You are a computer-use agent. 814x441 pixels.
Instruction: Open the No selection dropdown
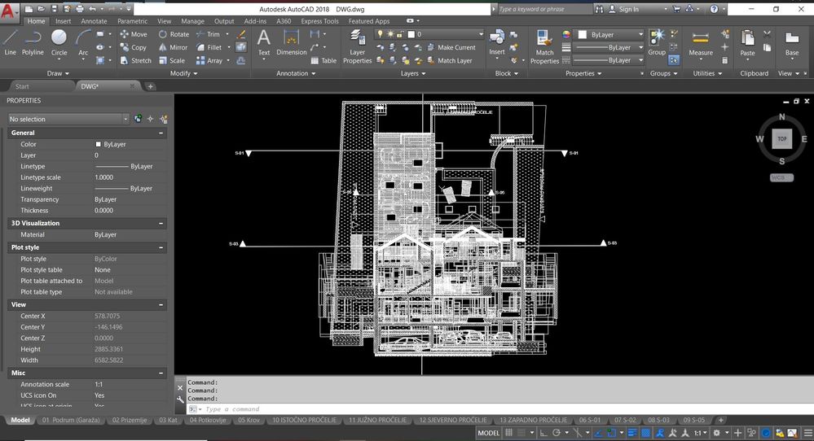pyautogui.click(x=68, y=119)
